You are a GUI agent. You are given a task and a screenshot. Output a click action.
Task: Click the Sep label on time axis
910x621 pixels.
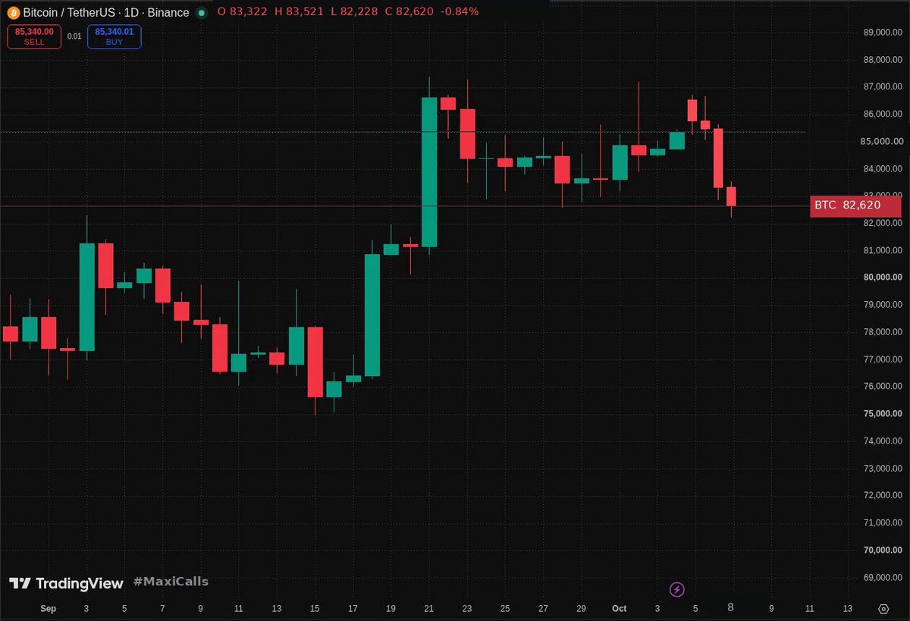(x=48, y=608)
